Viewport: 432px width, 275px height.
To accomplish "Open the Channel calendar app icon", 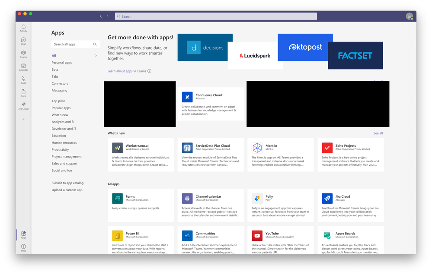I will tap(187, 198).
